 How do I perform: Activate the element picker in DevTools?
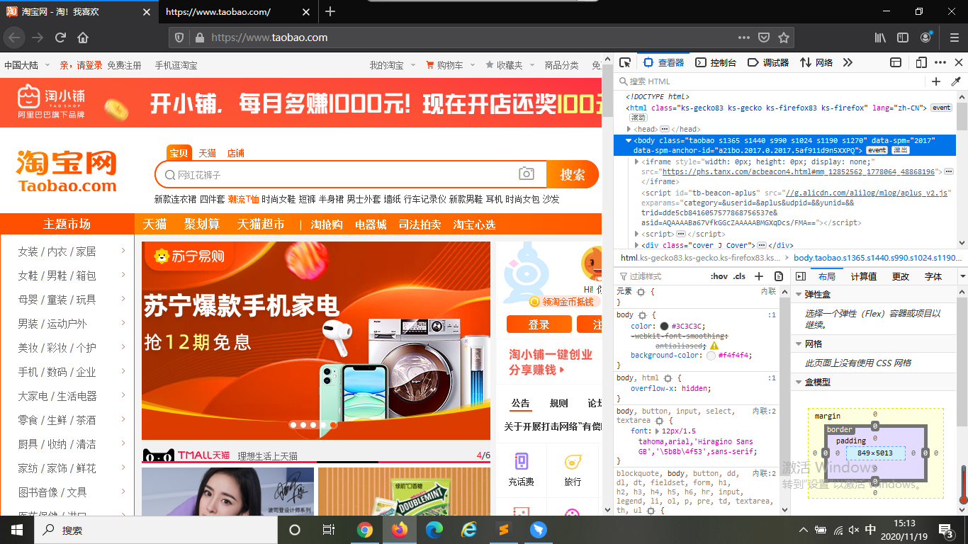tap(625, 62)
